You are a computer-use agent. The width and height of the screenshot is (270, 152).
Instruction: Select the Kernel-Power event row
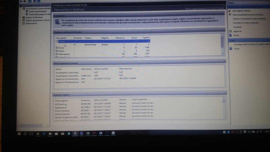(103, 45)
